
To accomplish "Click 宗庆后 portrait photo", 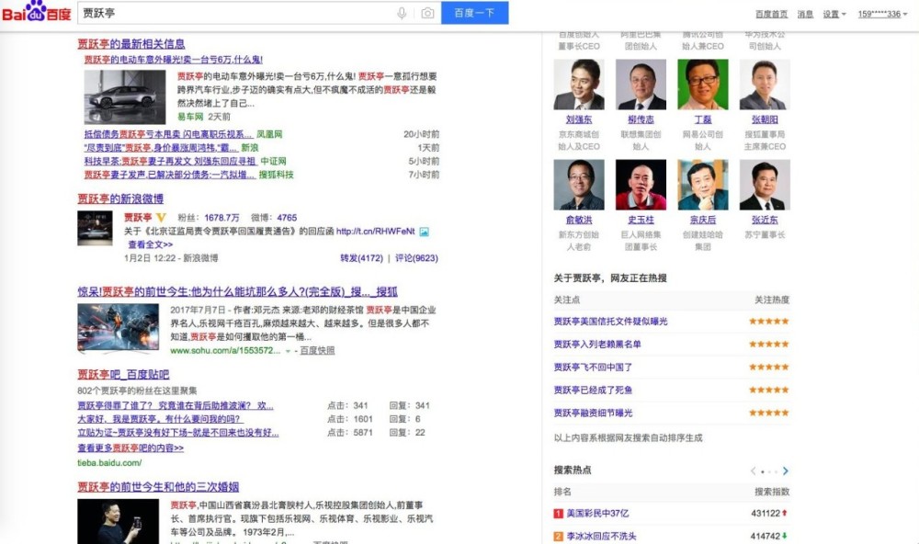I will coord(703,185).
